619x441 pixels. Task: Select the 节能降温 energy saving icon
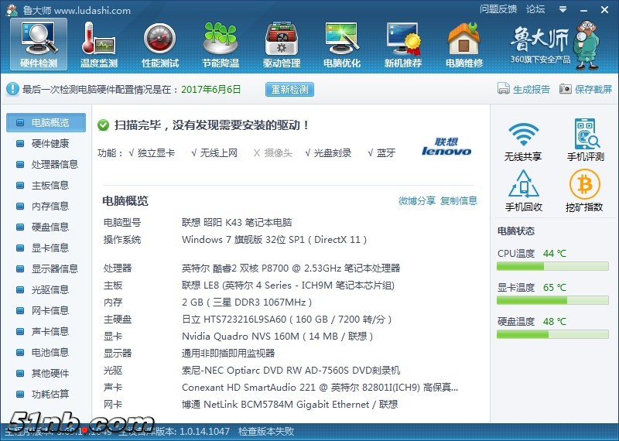(221, 44)
